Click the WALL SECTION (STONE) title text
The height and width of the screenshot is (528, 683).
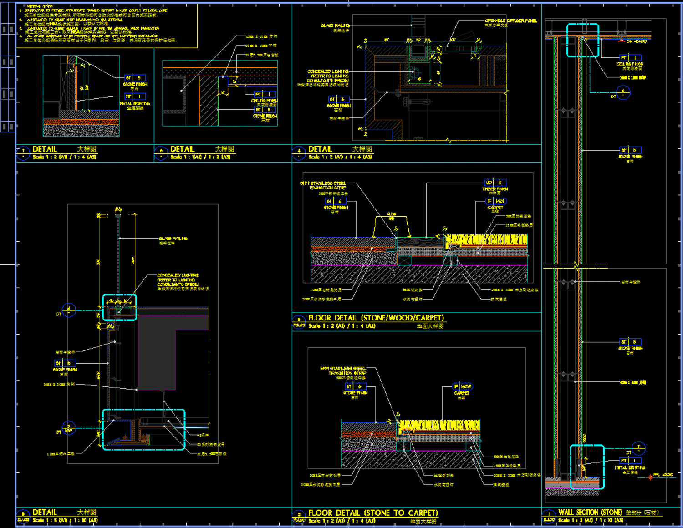tap(590, 513)
